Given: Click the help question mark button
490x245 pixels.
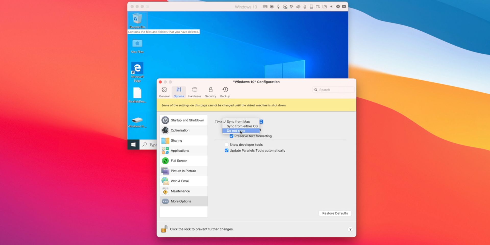Looking at the screenshot, I should click(x=350, y=229).
